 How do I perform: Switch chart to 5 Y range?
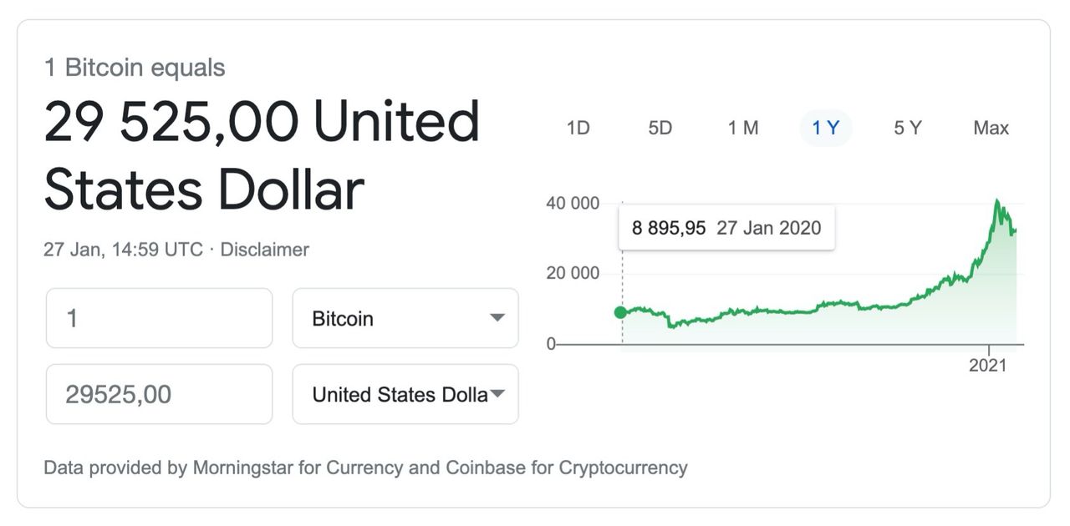pos(907,128)
